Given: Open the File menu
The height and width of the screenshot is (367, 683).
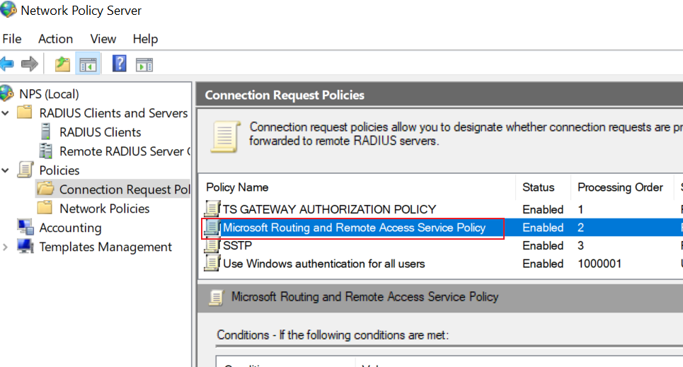Looking at the screenshot, I should (x=12, y=39).
